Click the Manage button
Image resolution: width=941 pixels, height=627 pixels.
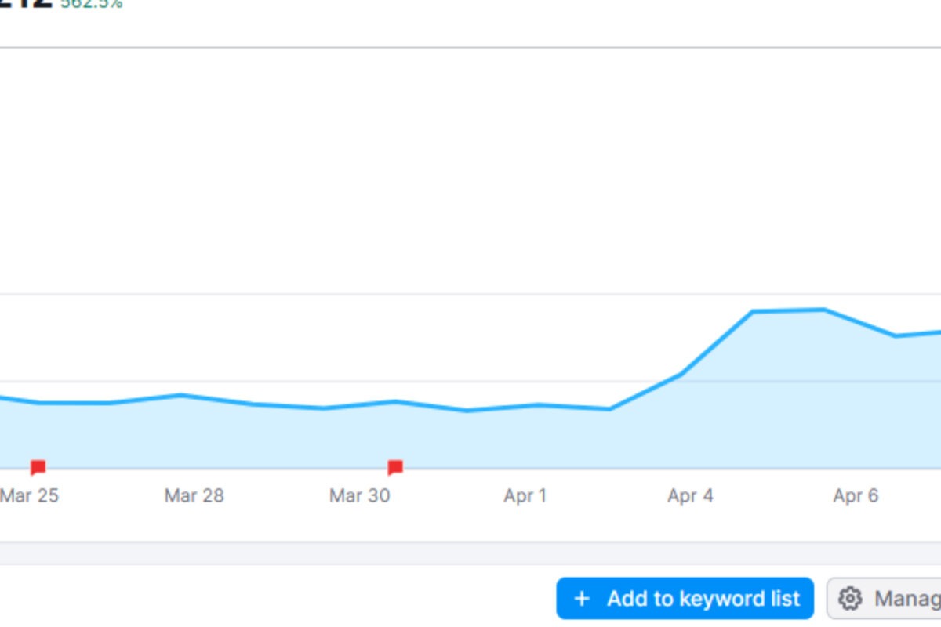(x=894, y=598)
